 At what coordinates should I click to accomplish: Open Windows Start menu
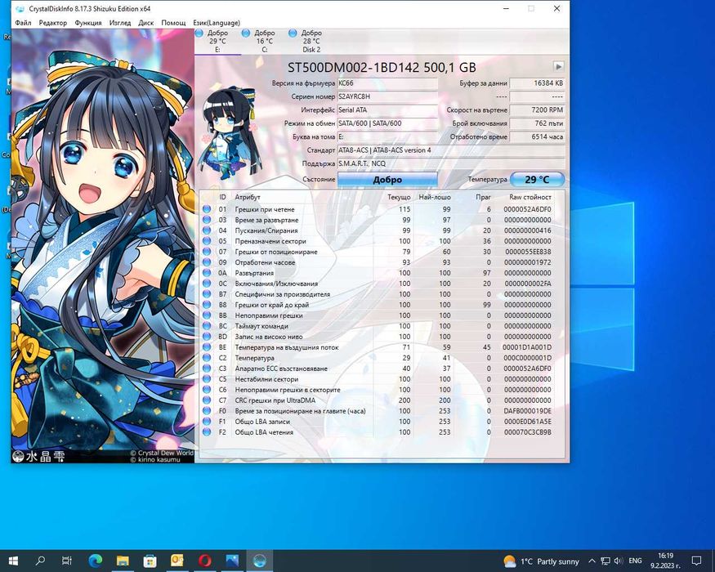[x=12, y=561]
